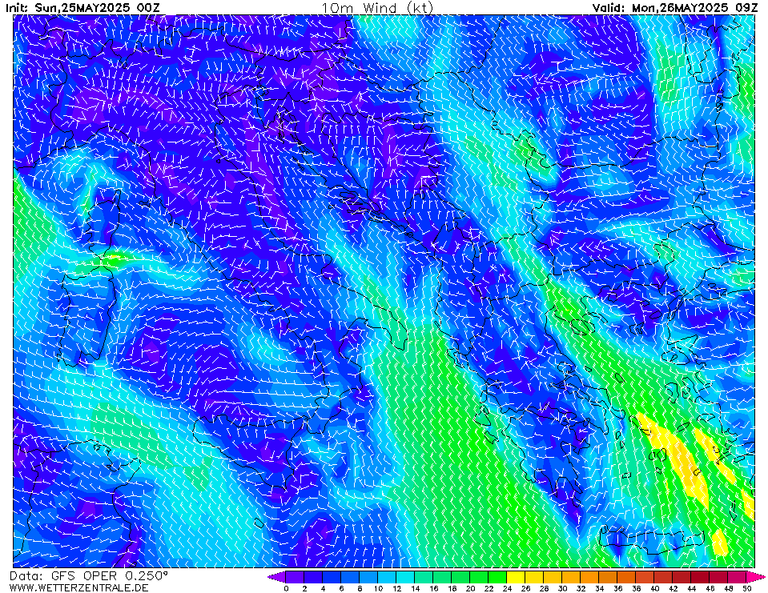Select the dark red swatch between 44 and 46
The image size is (768, 593).
click(701, 577)
